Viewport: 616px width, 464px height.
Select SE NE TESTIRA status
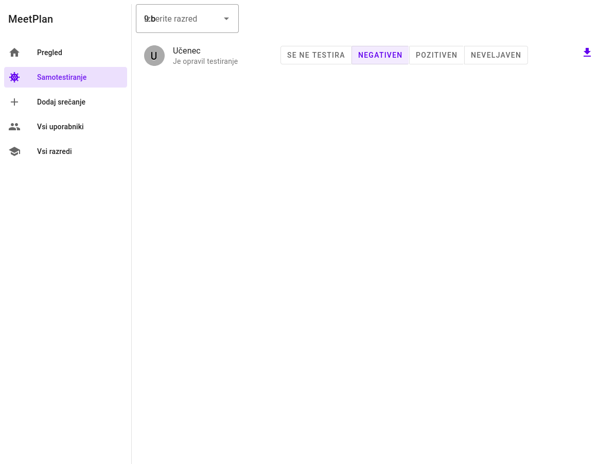(316, 55)
